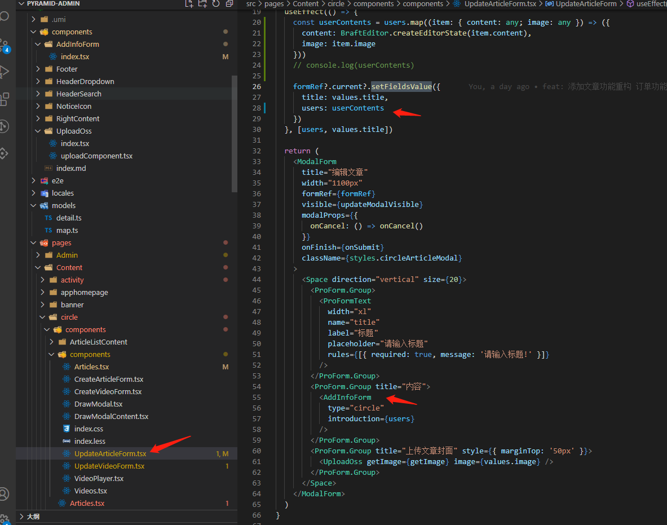Image resolution: width=667 pixels, height=525 pixels.
Task: Refresh the Explorer
Action: [216, 4]
